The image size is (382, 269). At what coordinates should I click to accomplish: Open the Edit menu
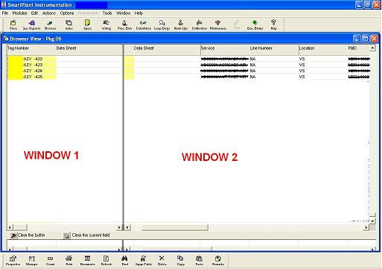pos(34,13)
